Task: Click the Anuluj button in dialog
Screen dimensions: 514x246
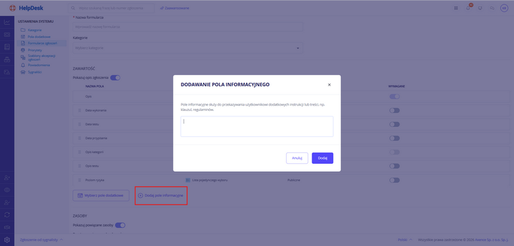Action: tap(297, 158)
